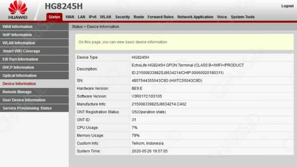297x167 pixels.
Task: Click the Logout link
Action: click(x=287, y=6)
